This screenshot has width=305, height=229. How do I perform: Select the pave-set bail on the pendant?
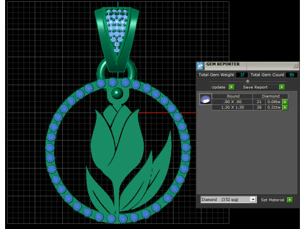[x=116, y=39]
